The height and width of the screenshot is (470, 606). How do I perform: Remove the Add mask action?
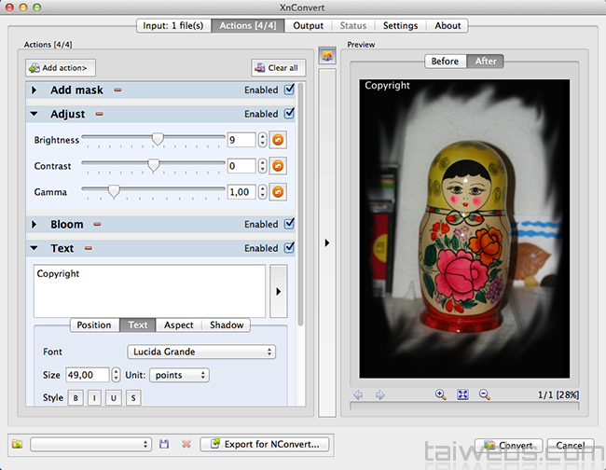(x=117, y=90)
